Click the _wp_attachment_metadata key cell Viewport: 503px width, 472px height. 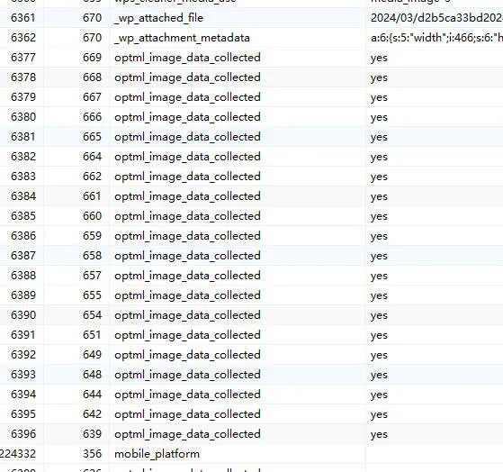click(x=237, y=38)
